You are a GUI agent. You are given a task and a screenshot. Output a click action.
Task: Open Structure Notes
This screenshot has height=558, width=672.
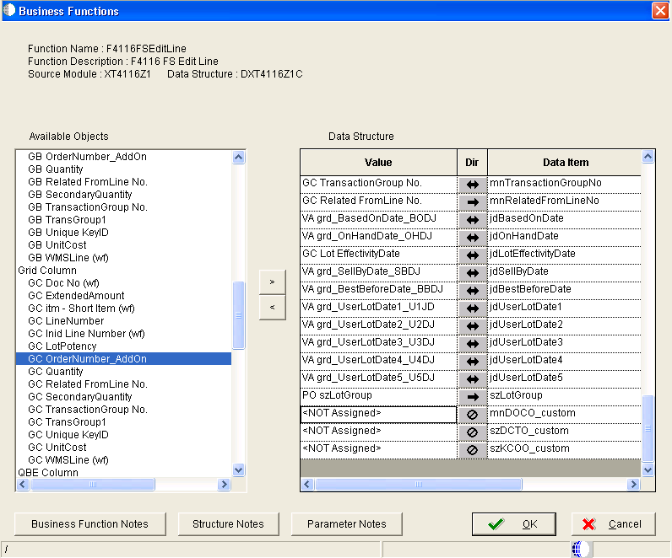coord(229,524)
